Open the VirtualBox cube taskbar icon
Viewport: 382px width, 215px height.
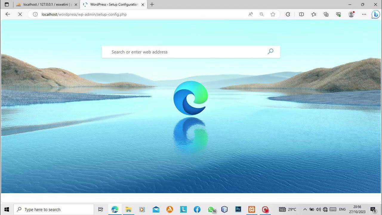[224, 210]
